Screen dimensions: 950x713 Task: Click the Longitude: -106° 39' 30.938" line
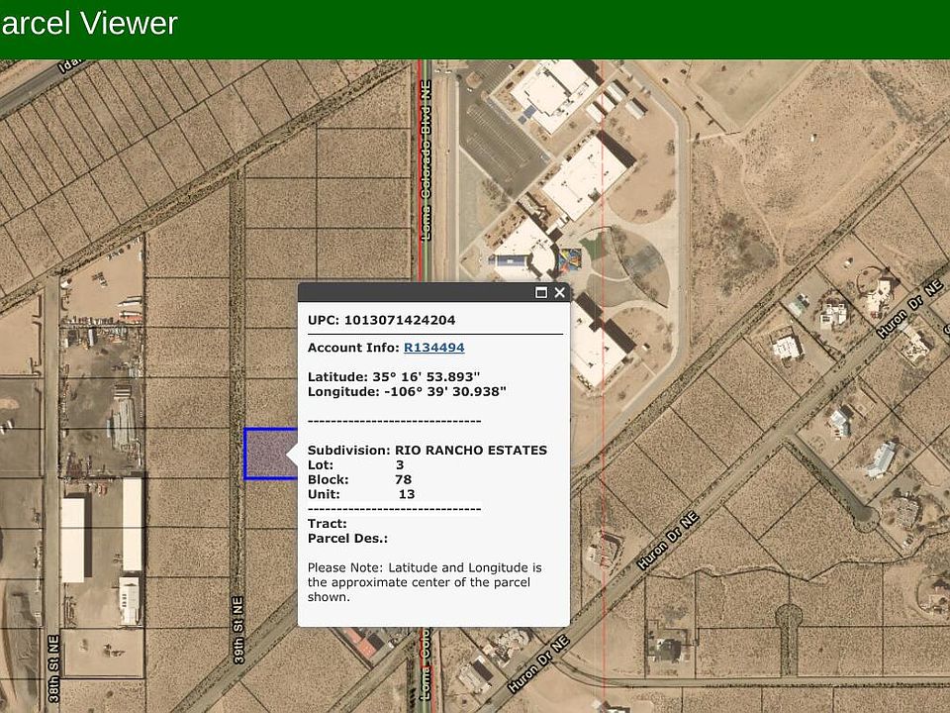point(407,392)
